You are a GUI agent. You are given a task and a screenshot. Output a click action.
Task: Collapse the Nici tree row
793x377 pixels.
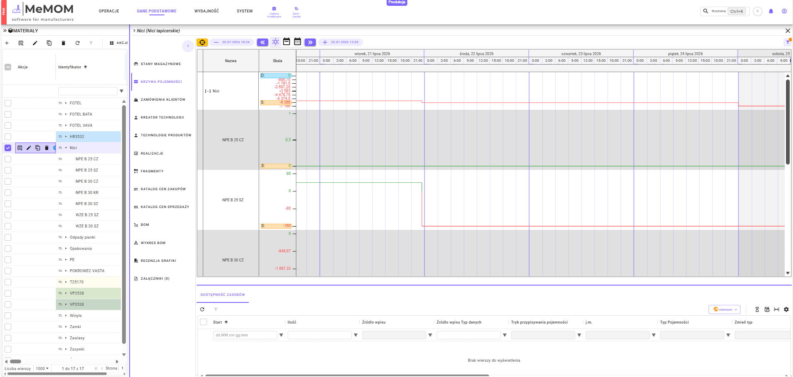pyautogui.click(x=66, y=148)
